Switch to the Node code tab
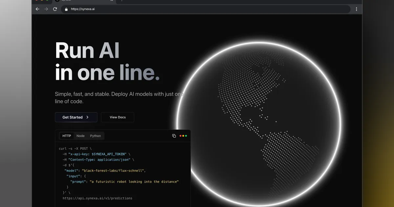394x207 pixels. click(80, 136)
